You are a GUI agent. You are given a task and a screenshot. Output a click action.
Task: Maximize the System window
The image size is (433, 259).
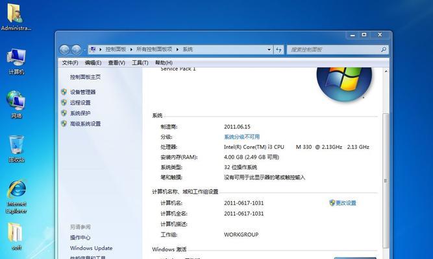click(x=364, y=35)
